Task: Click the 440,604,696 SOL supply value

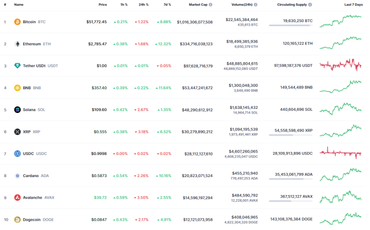Action: point(296,109)
